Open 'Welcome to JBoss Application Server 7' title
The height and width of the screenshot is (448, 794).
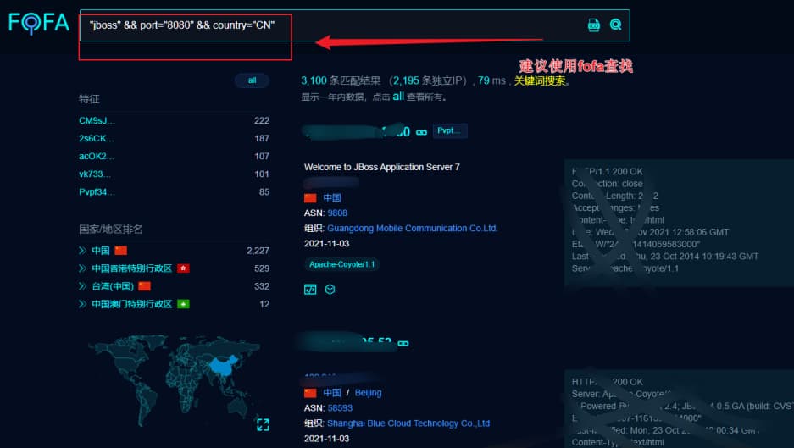[382, 167]
